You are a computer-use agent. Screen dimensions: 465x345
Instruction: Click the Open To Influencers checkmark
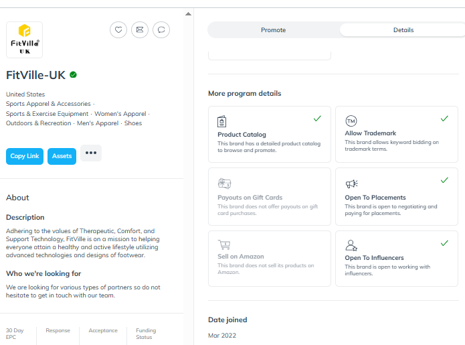click(444, 243)
